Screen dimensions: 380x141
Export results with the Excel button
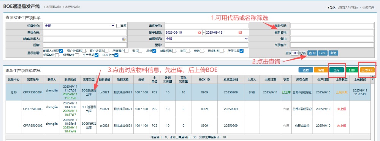coord(323,53)
